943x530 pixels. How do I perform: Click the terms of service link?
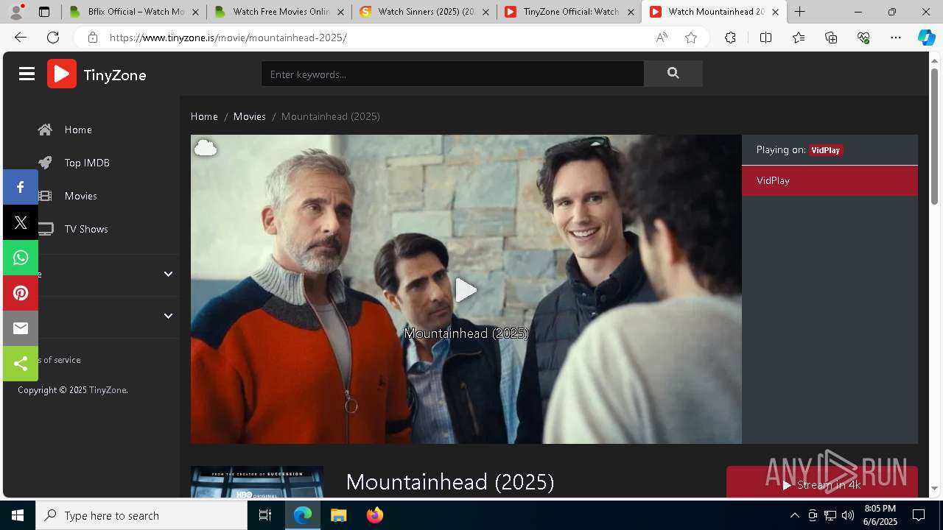tap(57, 360)
